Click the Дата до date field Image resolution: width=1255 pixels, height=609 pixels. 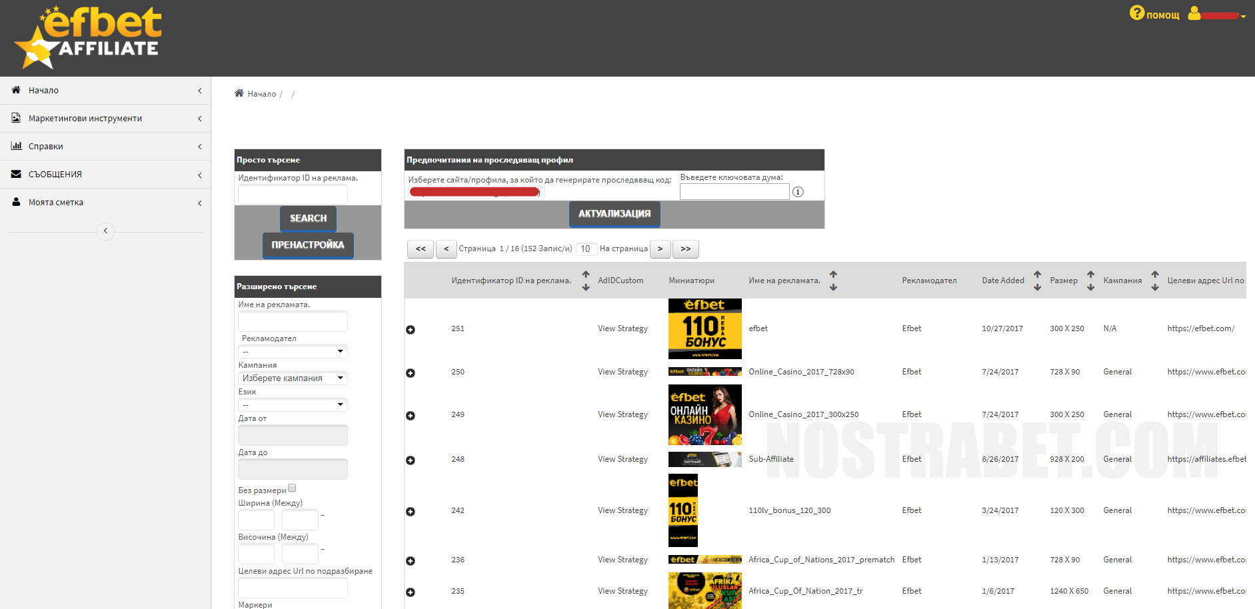pos(293,469)
